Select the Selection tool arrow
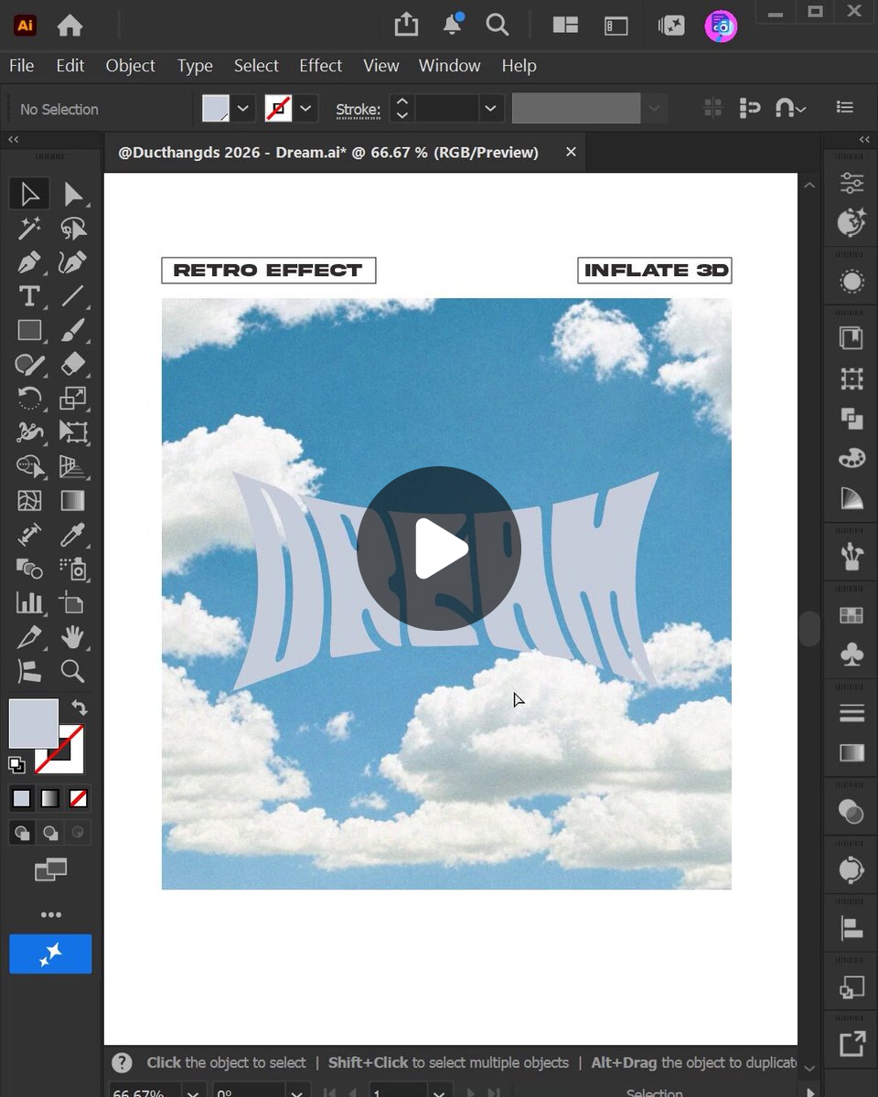The width and height of the screenshot is (878, 1097). point(29,194)
